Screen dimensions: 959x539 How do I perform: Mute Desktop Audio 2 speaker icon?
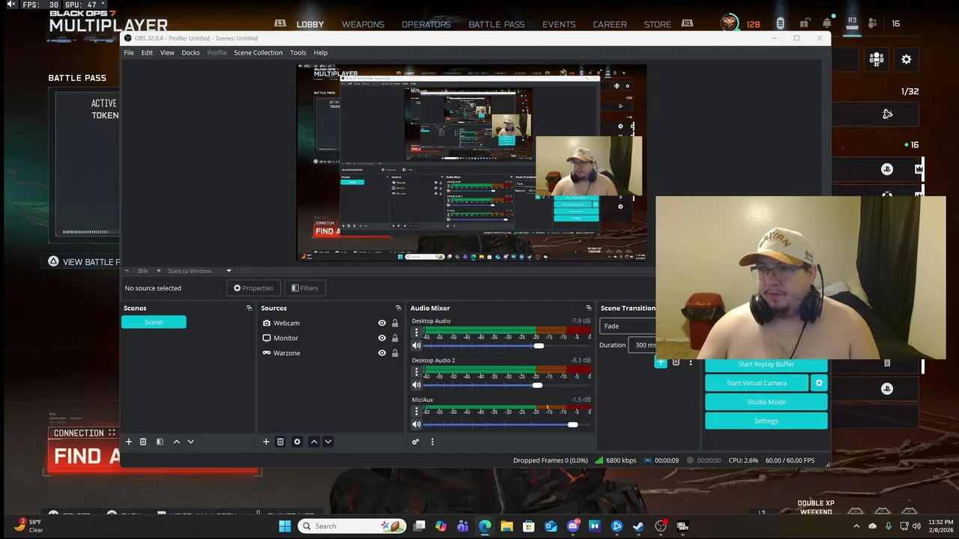[417, 386]
